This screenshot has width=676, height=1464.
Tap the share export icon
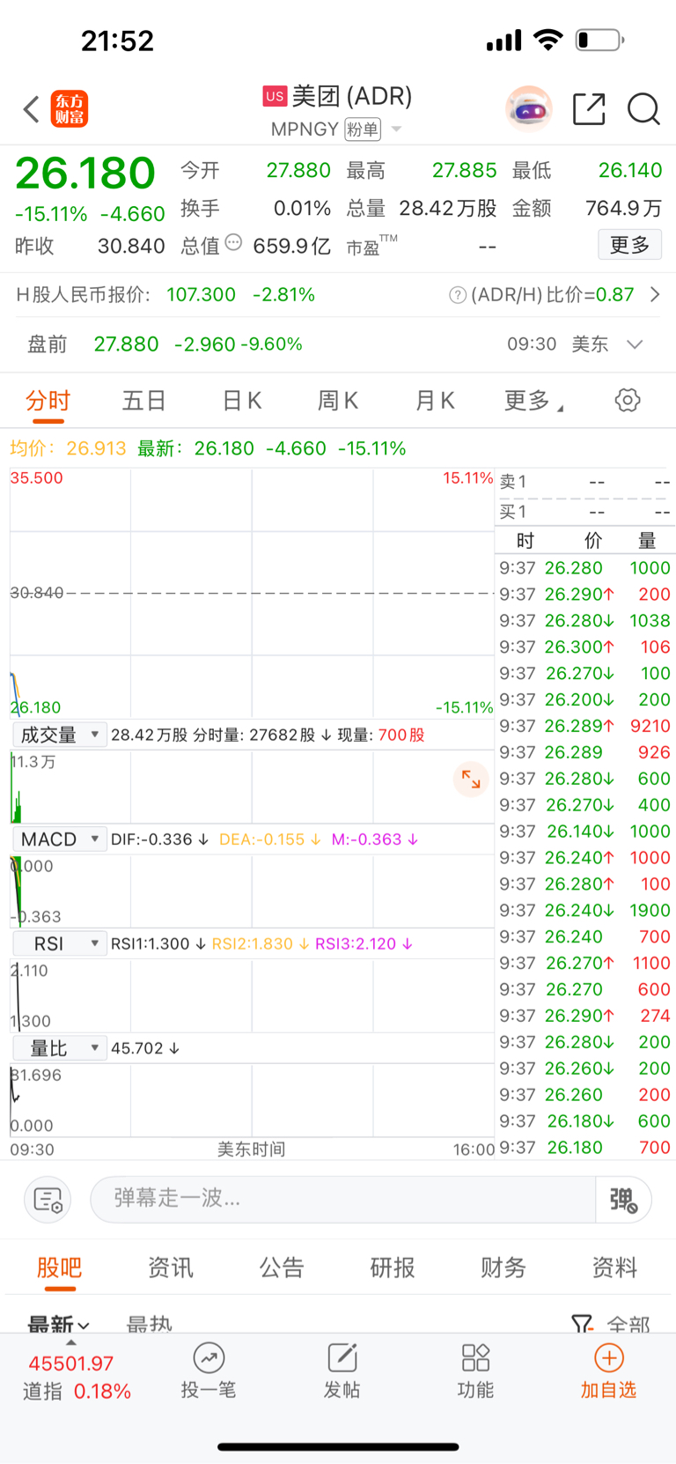589,109
